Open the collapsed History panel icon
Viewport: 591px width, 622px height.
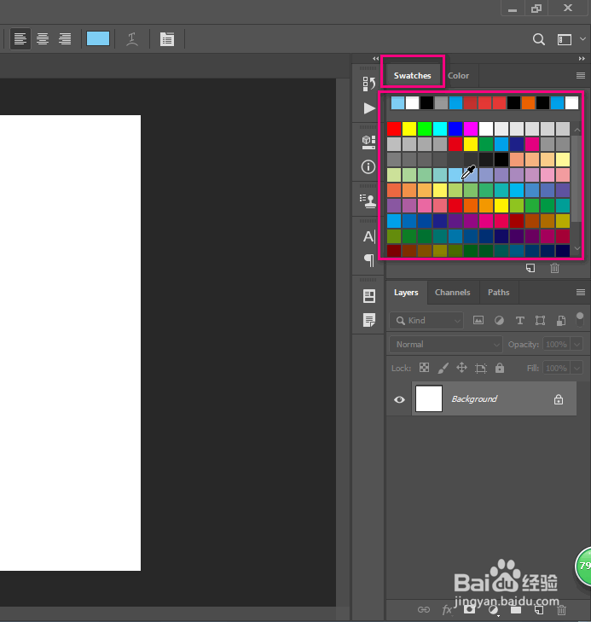[x=368, y=84]
